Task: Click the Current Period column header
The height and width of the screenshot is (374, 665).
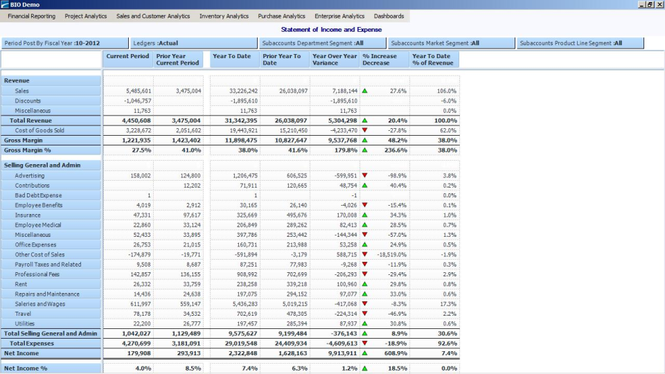Action: (128, 60)
